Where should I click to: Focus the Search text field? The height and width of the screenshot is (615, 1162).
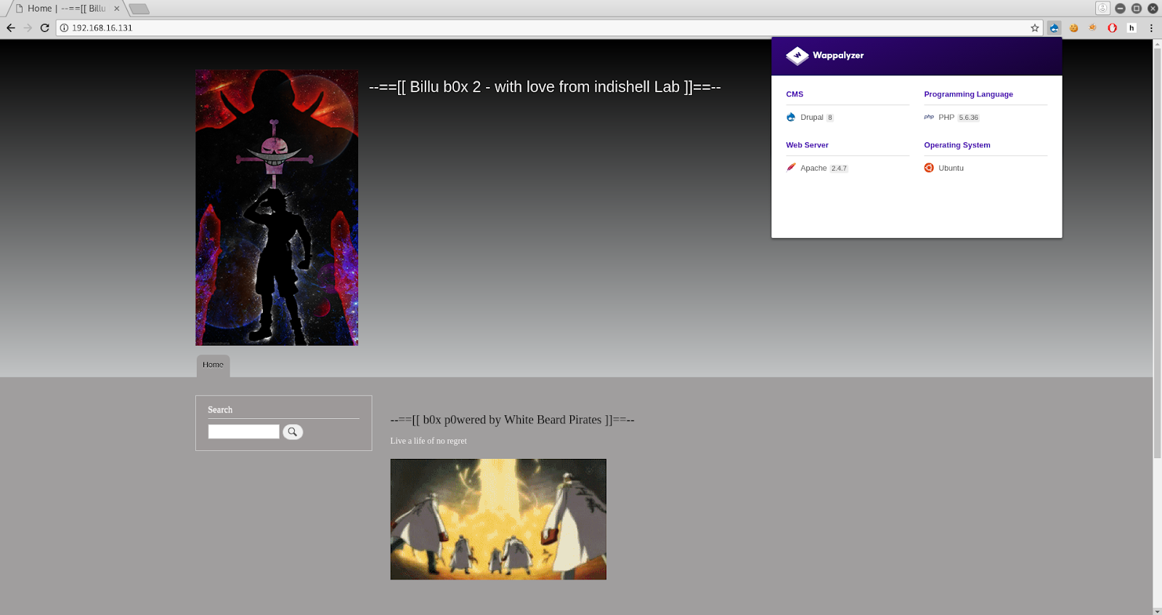tap(243, 432)
